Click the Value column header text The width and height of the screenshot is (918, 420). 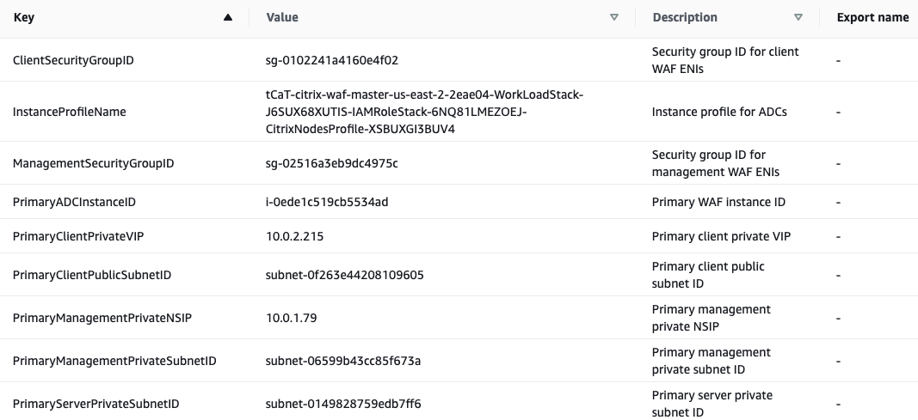pyautogui.click(x=282, y=17)
